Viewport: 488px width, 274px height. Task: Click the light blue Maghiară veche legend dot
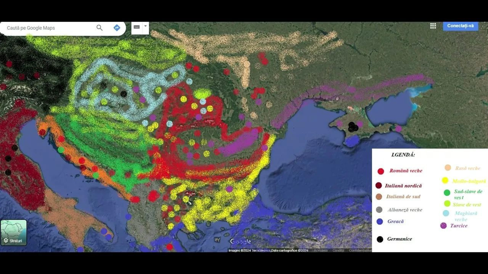click(446, 213)
